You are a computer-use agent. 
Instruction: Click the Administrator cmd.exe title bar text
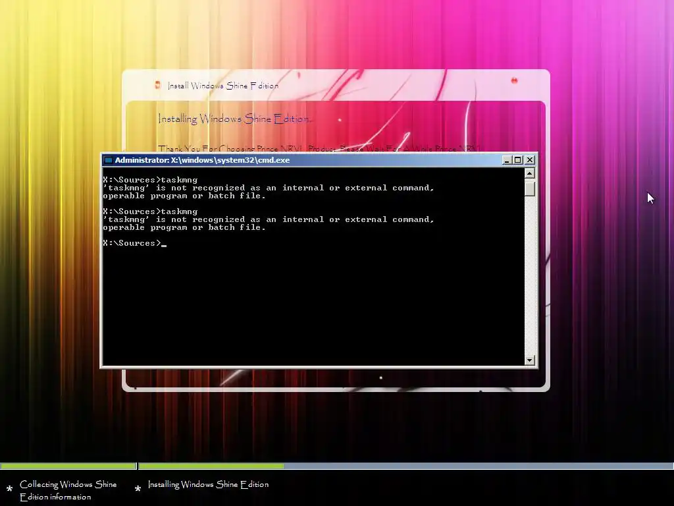tap(202, 160)
